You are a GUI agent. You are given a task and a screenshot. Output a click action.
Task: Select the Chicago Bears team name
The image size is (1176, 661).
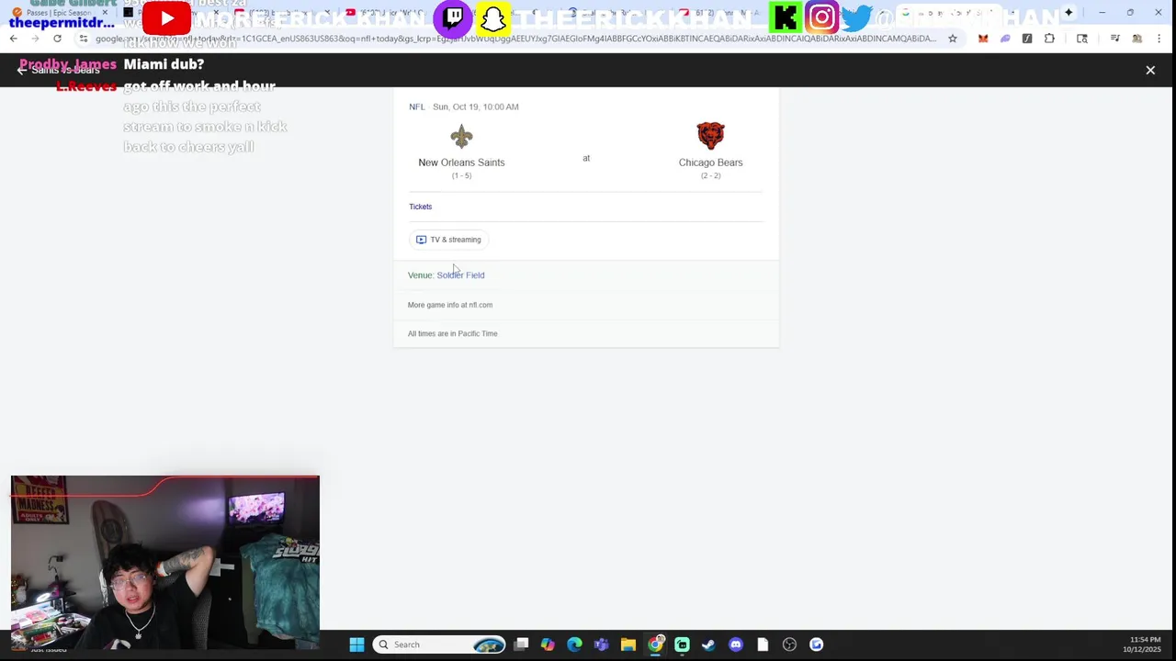pos(710,162)
